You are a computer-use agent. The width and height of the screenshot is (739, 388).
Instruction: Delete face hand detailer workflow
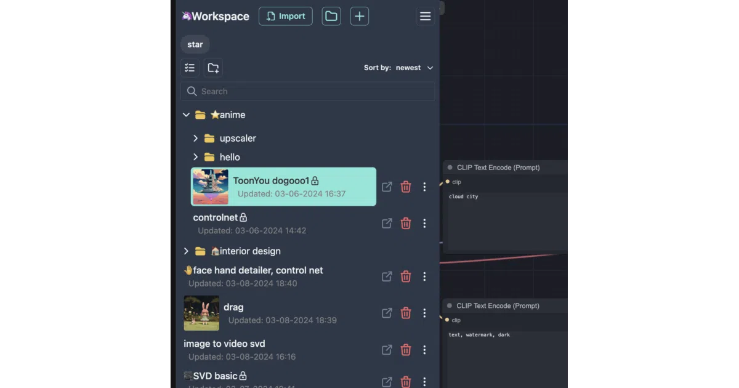click(x=406, y=277)
